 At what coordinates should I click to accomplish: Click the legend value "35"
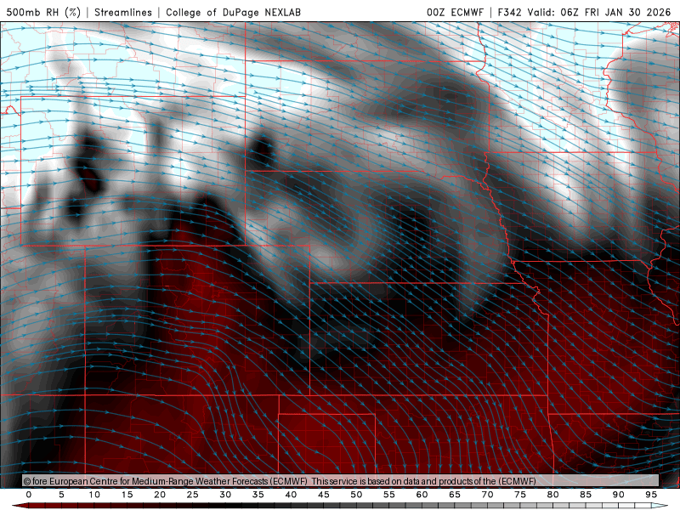tap(258, 495)
